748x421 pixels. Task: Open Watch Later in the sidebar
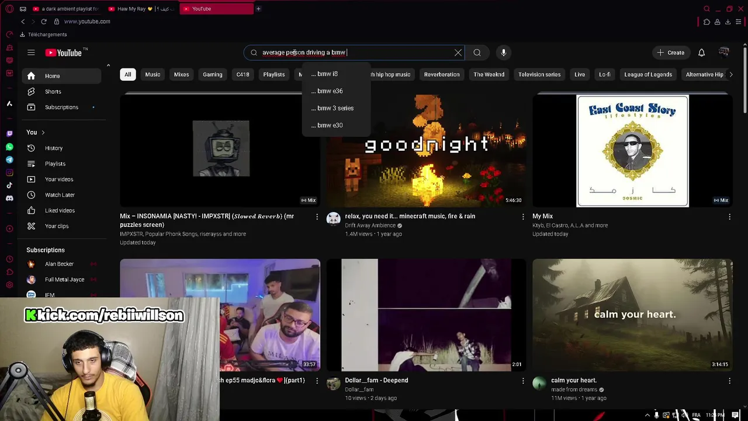click(x=61, y=195)
